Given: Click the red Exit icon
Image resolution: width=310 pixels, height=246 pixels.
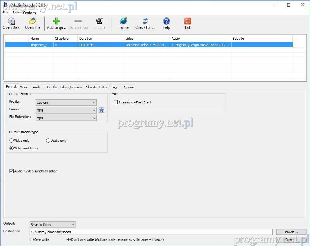Looking at the screenshot, I should [x=188, y=22].
